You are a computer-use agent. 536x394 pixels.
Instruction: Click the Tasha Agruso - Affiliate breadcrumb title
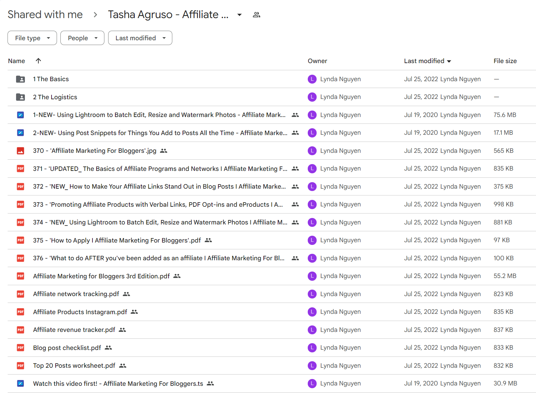click(x=168, y=14)
